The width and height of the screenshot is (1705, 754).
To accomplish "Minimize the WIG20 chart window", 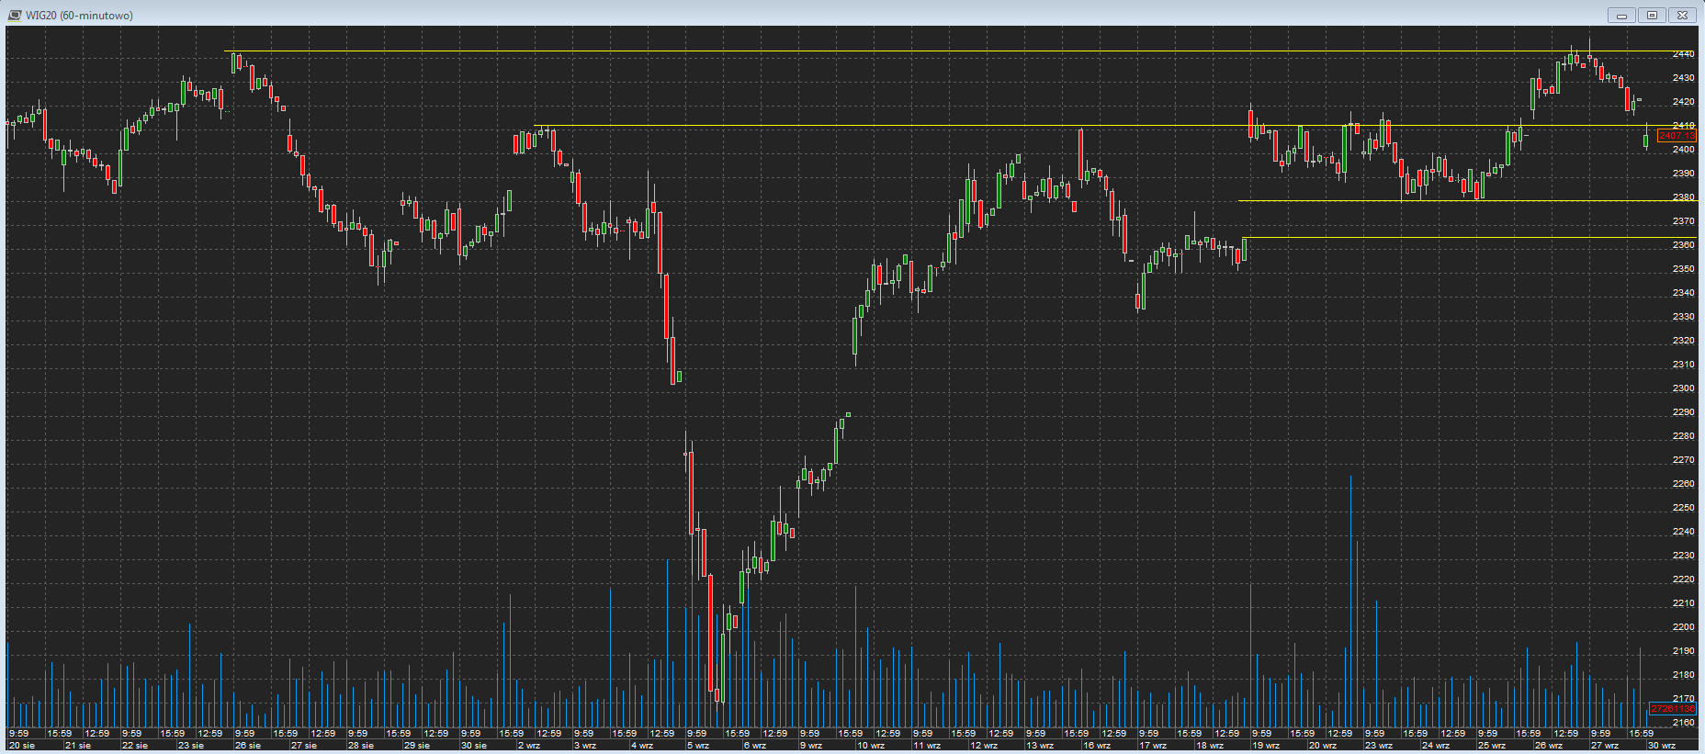I will (x=1621, y=15).
